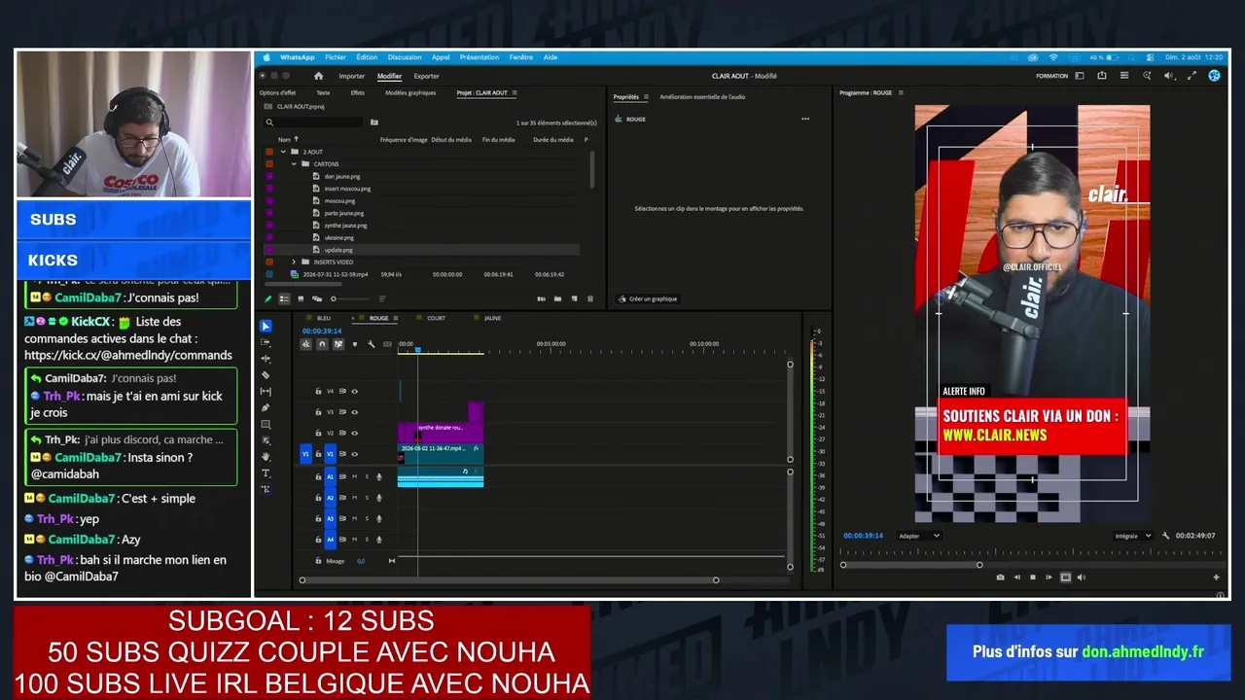Switch Project panel to icon view
Viewport: 1245px width, 700px height.
(x=301, y=298)
